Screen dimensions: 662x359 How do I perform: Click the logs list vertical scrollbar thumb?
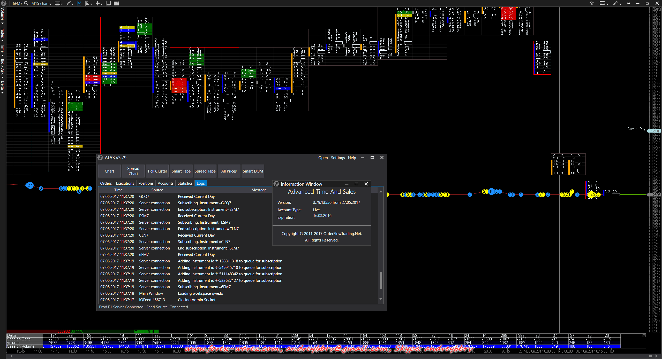(x=381, y=280)
